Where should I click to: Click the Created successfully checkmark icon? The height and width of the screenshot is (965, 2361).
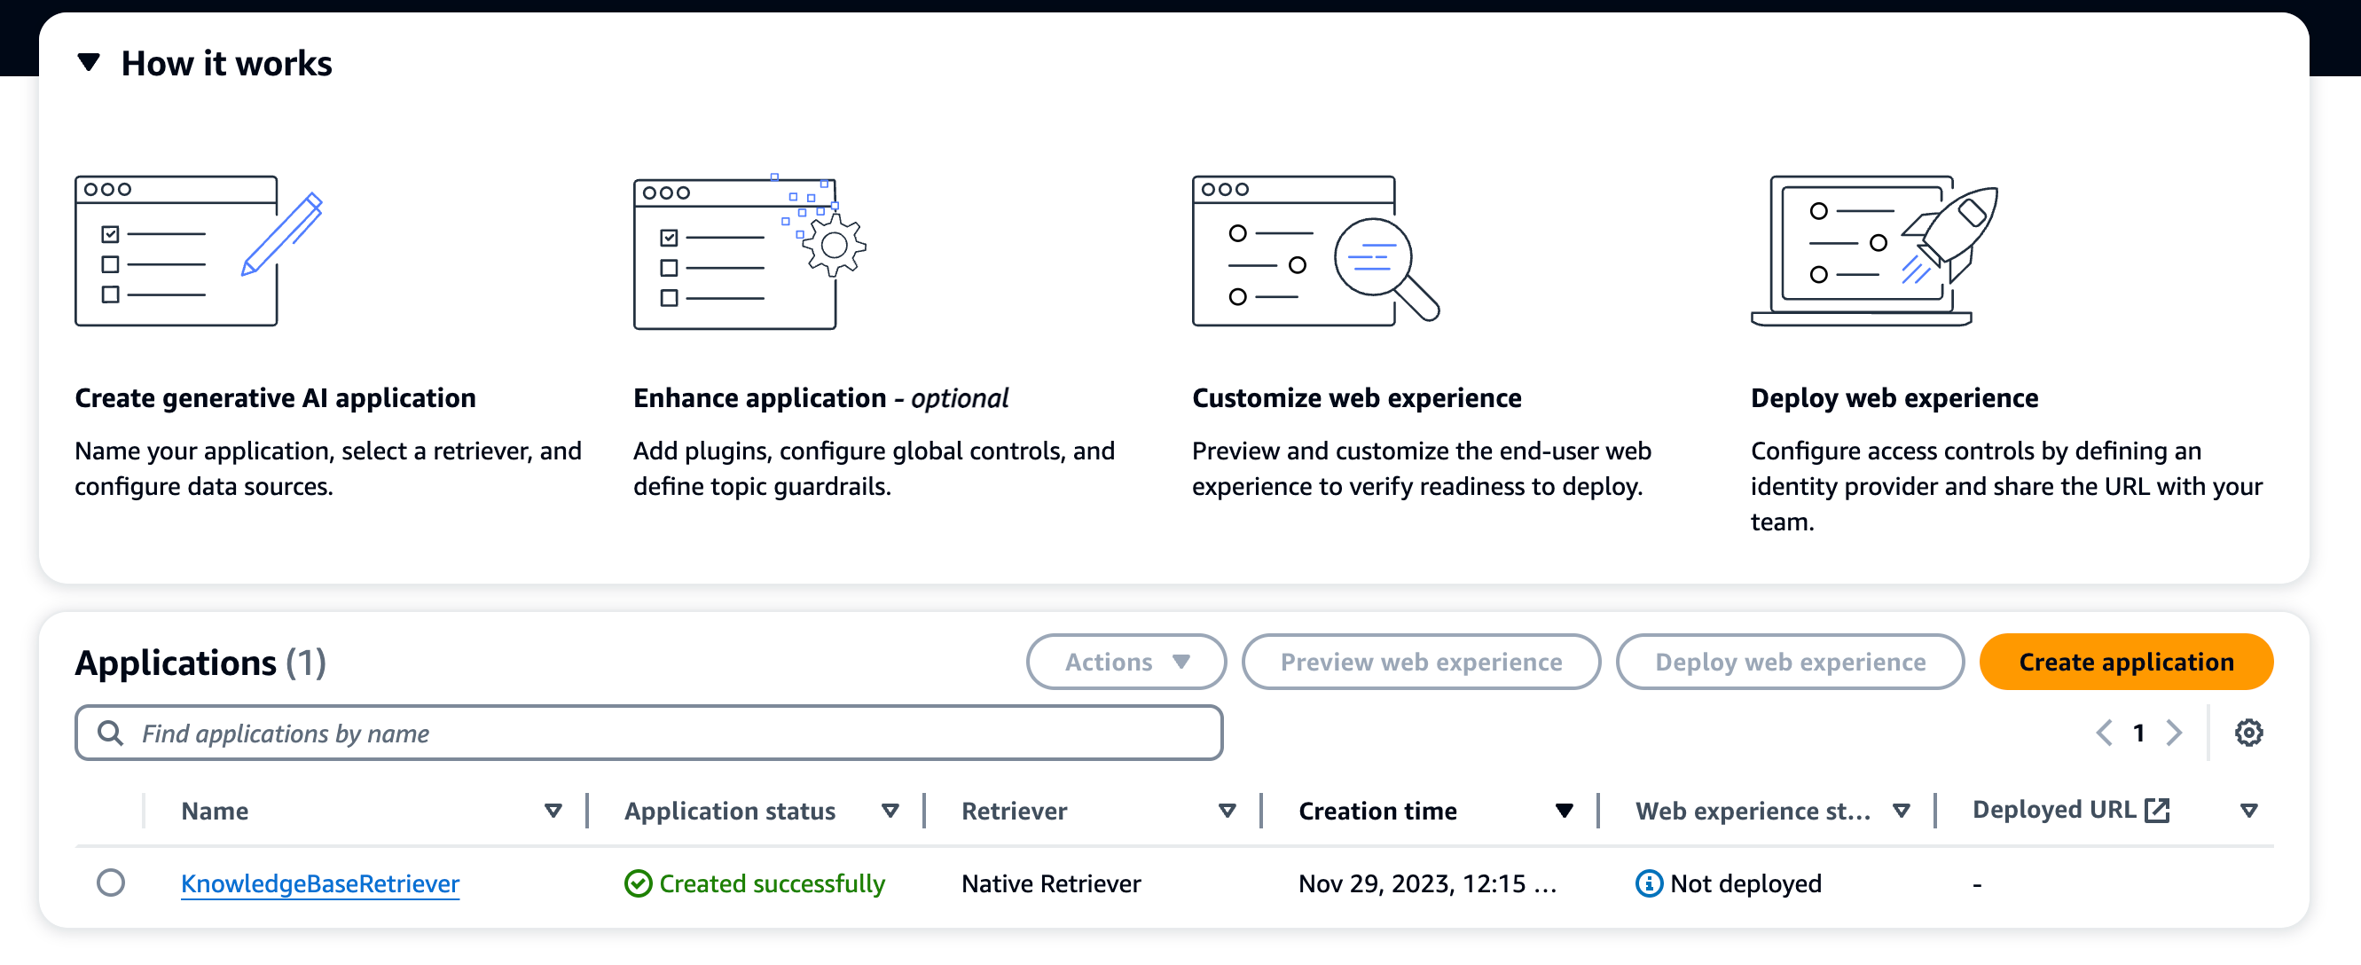638,883
